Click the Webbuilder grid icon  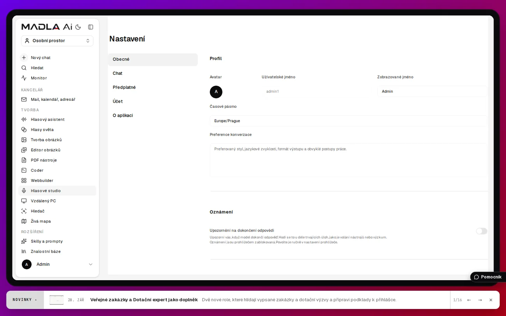[24, 181]
